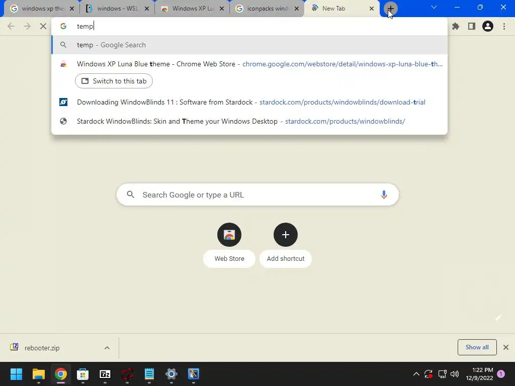Image resolution: width=515 pixels, height=386 pixels.
Task: Click 'Show all' downloads button
Action: click(x=477, y=347)
